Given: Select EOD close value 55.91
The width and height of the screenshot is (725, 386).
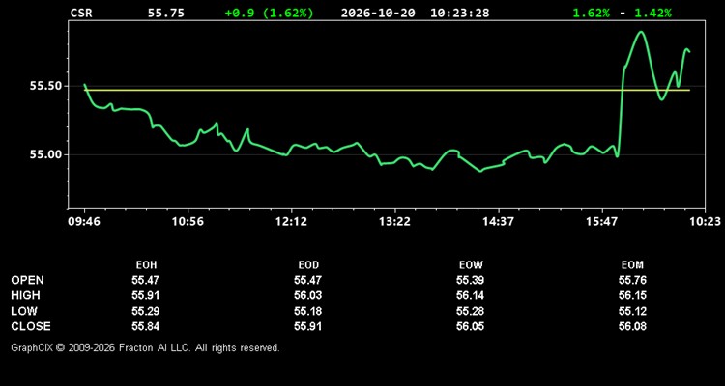Looking at the screenshot, I should tap(308, 326).
